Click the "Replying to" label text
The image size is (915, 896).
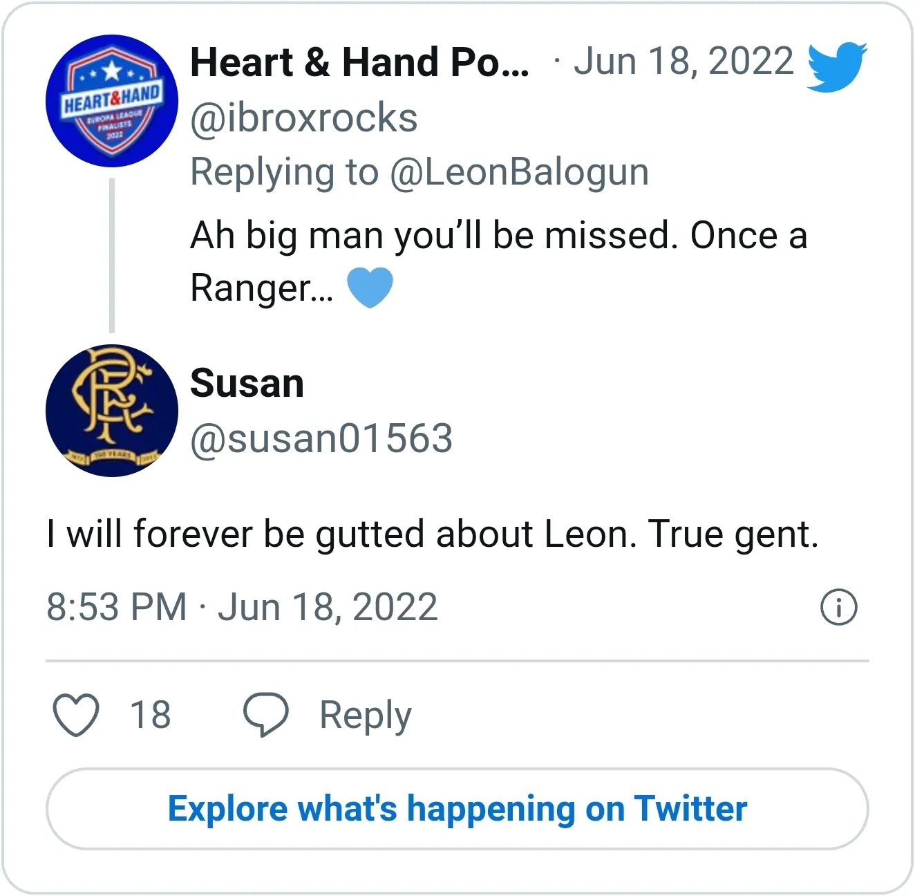[x=284, y=172]
